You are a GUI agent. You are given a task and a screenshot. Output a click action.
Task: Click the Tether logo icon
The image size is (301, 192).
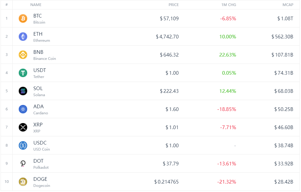coord(23,73)
